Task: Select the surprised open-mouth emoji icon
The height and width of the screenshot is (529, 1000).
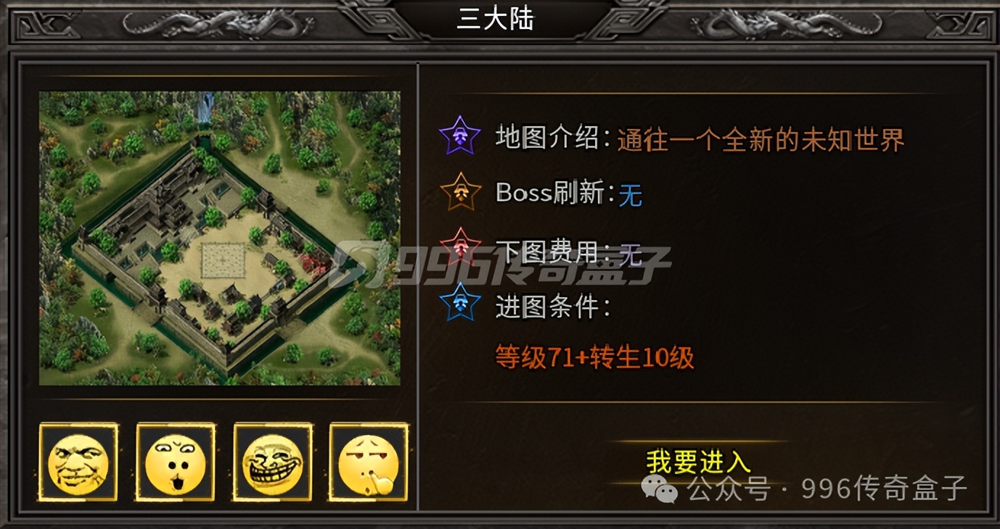Action: (176, 462)
